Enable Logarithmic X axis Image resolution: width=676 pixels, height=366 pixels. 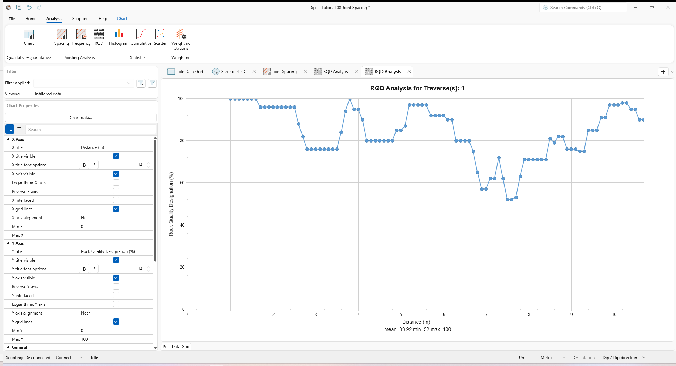tap(116, 182)
